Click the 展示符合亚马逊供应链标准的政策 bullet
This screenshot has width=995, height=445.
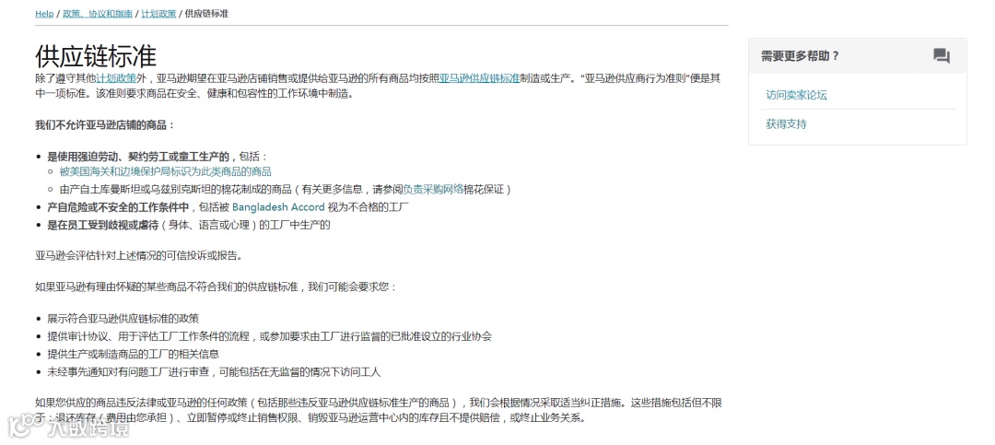(123, 318)
